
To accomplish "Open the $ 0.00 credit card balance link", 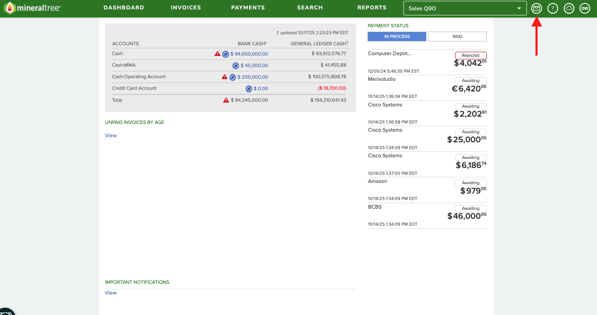I will click(x=261, y=88).
